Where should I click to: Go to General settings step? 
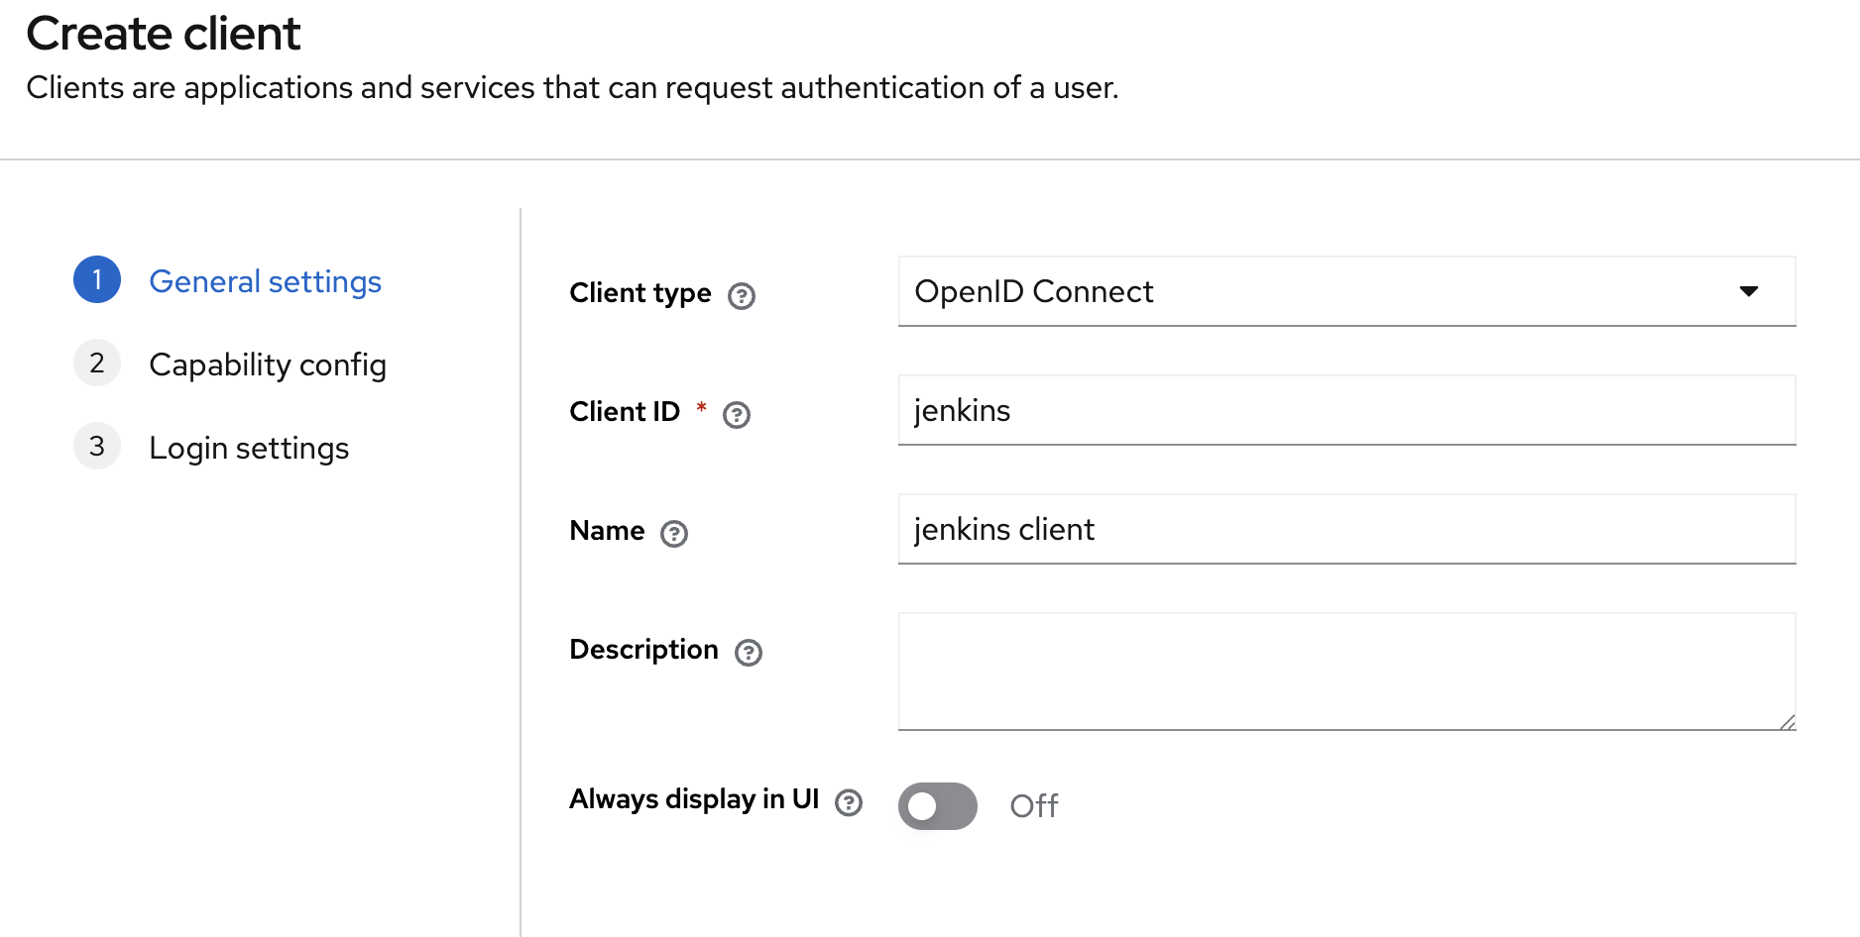coord(265,281)
